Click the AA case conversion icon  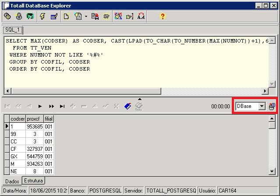click(x=141, y=16)
